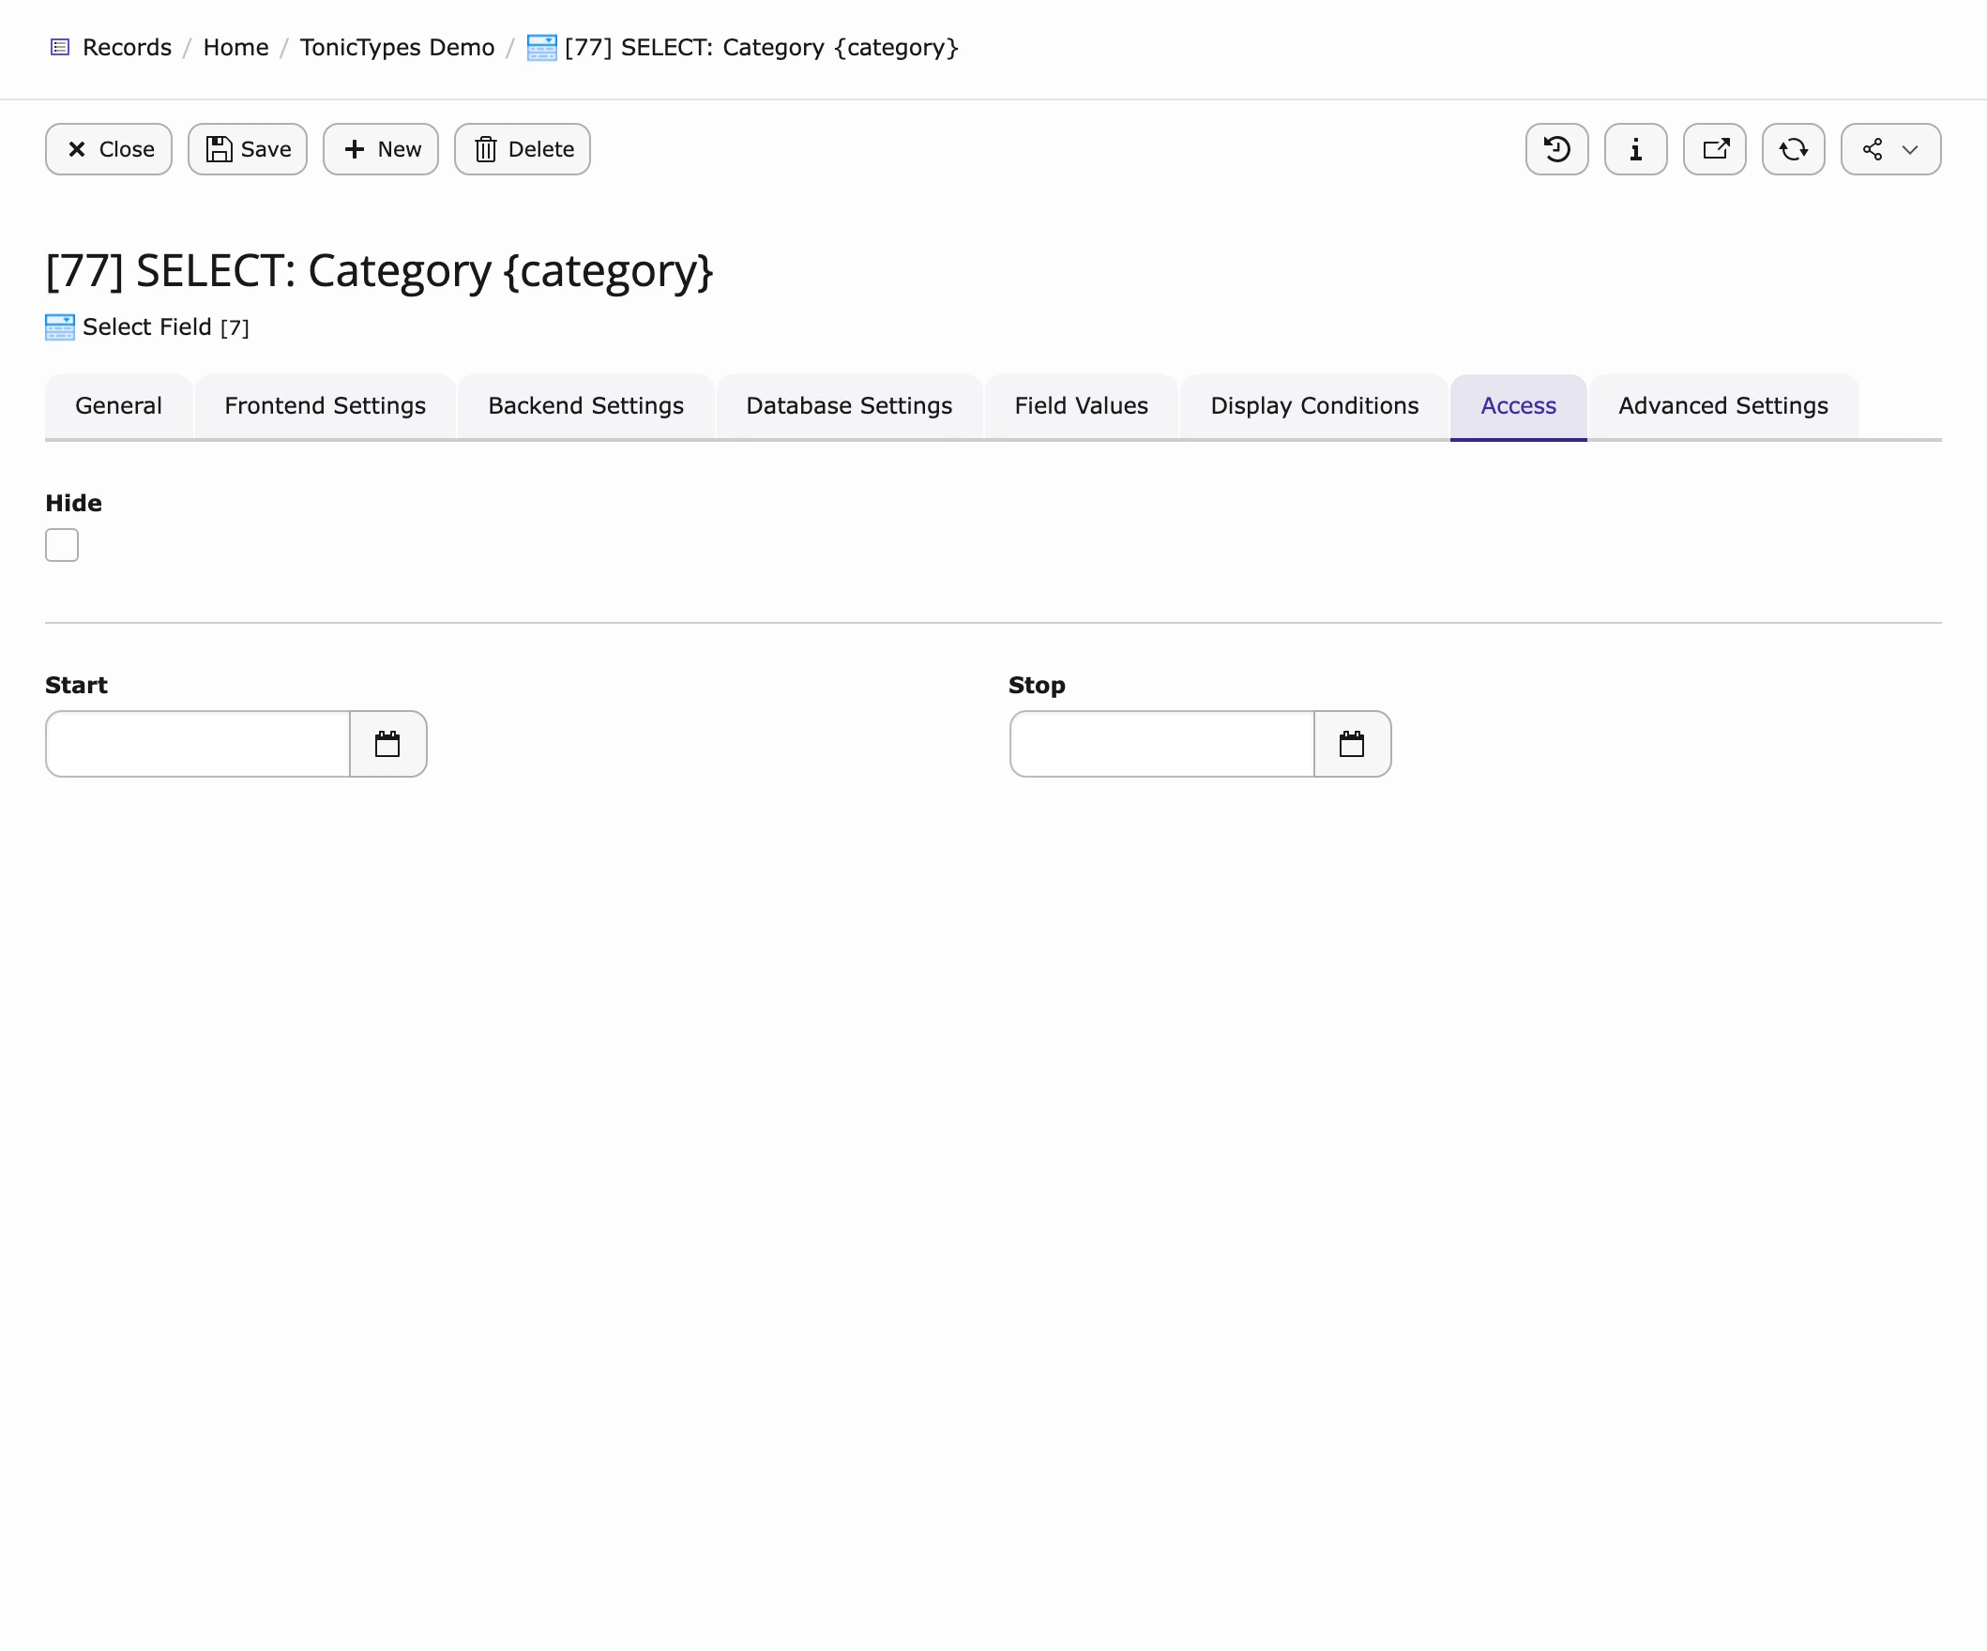Click the Records module icon in breadcrumb
Image resolution: width=1987 pixels, height=1651 pixels.
tap(60, 47)
